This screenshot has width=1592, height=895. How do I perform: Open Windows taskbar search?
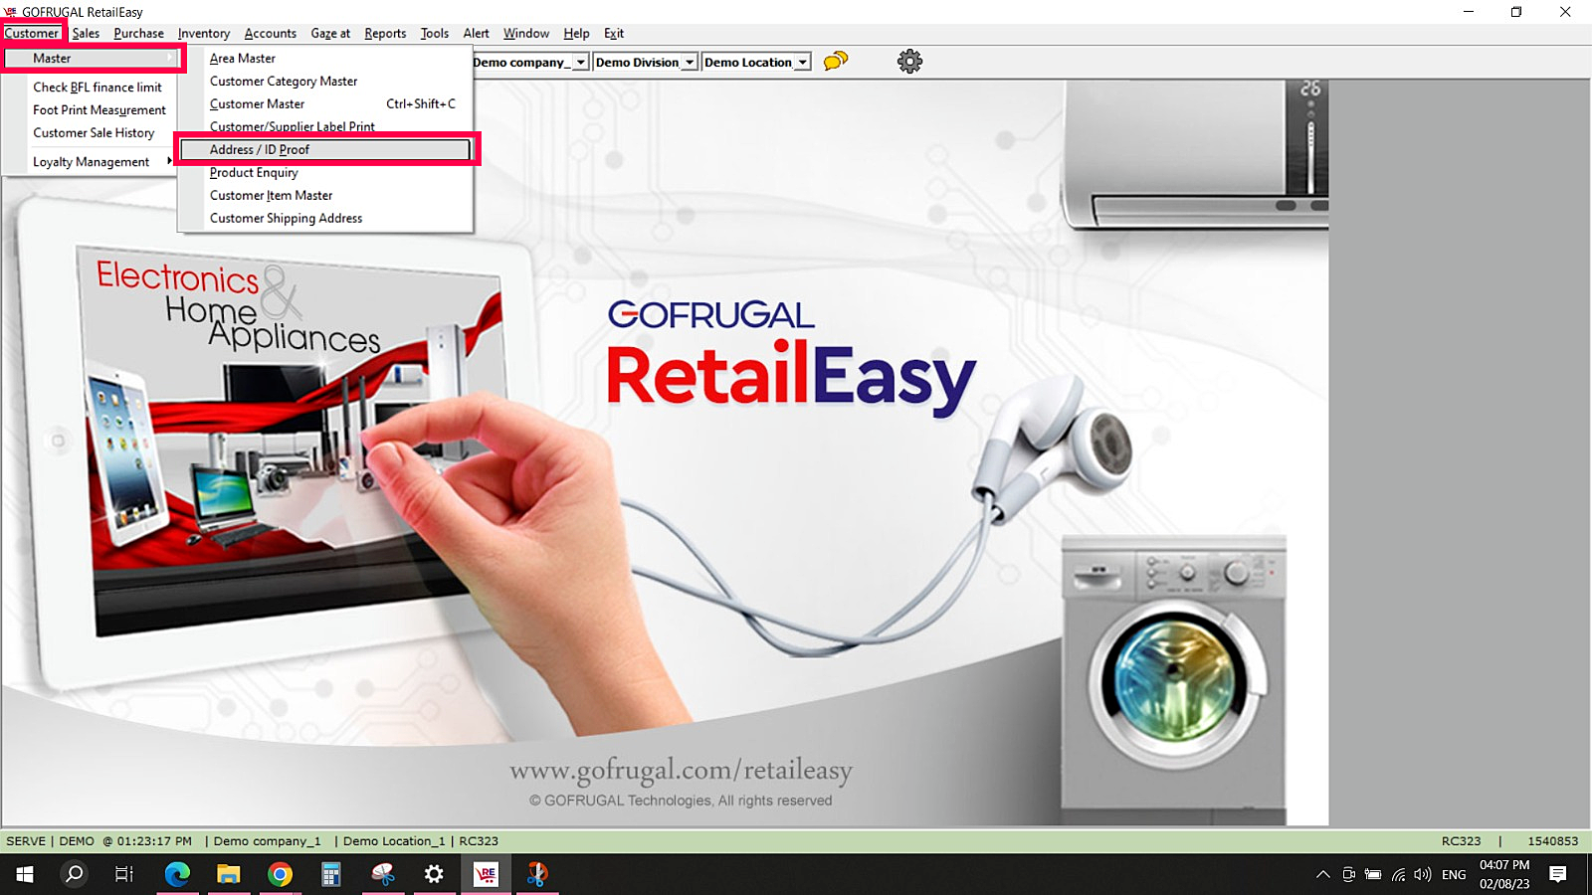pyautogui.click(x=74, y=874)
